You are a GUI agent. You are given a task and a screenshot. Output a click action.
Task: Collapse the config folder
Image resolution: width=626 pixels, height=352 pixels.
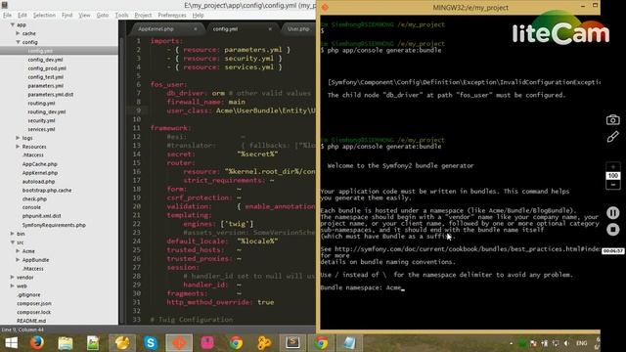pyautogui.click(x=18, y=42)
